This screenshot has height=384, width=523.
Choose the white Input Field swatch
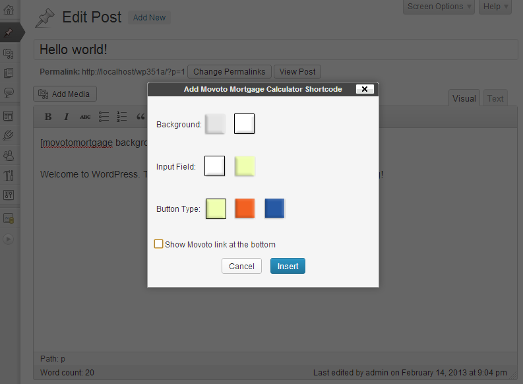point(214,166)
